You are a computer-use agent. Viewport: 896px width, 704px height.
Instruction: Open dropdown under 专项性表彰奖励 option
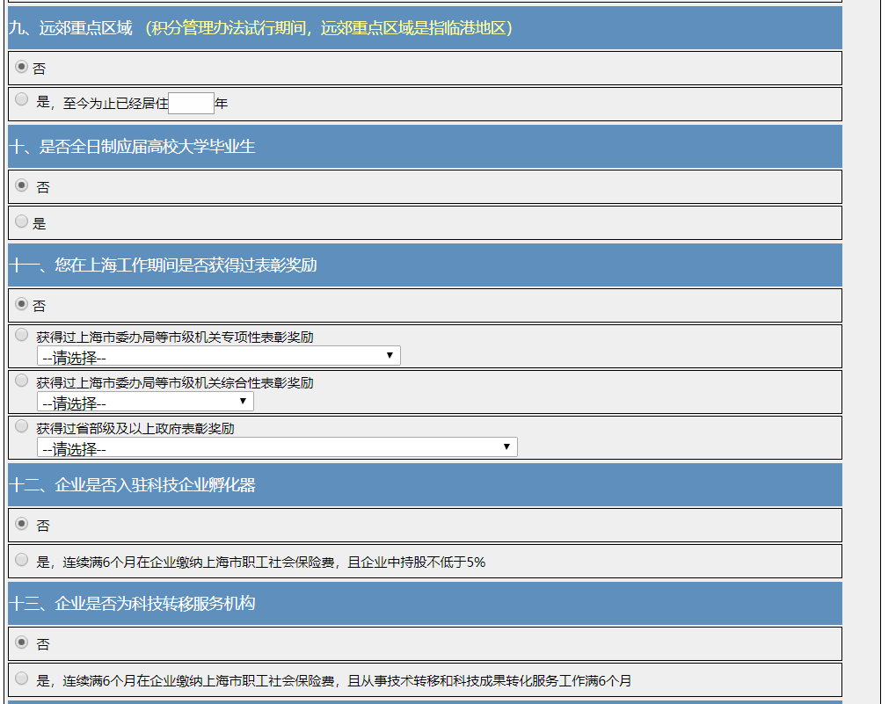tap(218, 356)
